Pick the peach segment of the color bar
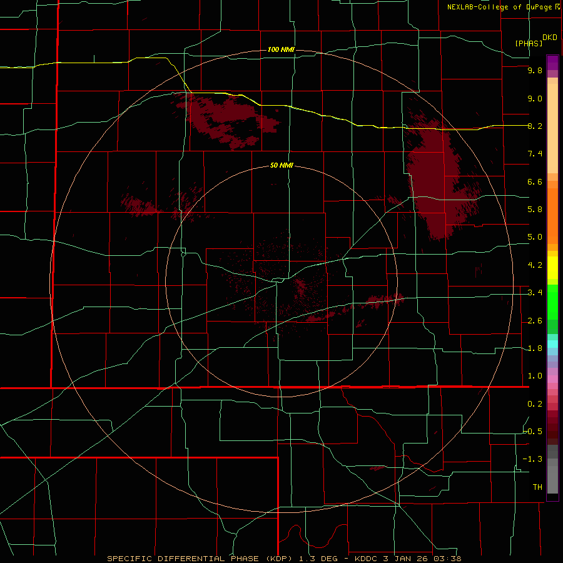The width and height of the screenshot is (563, 563). coord(552,128)
